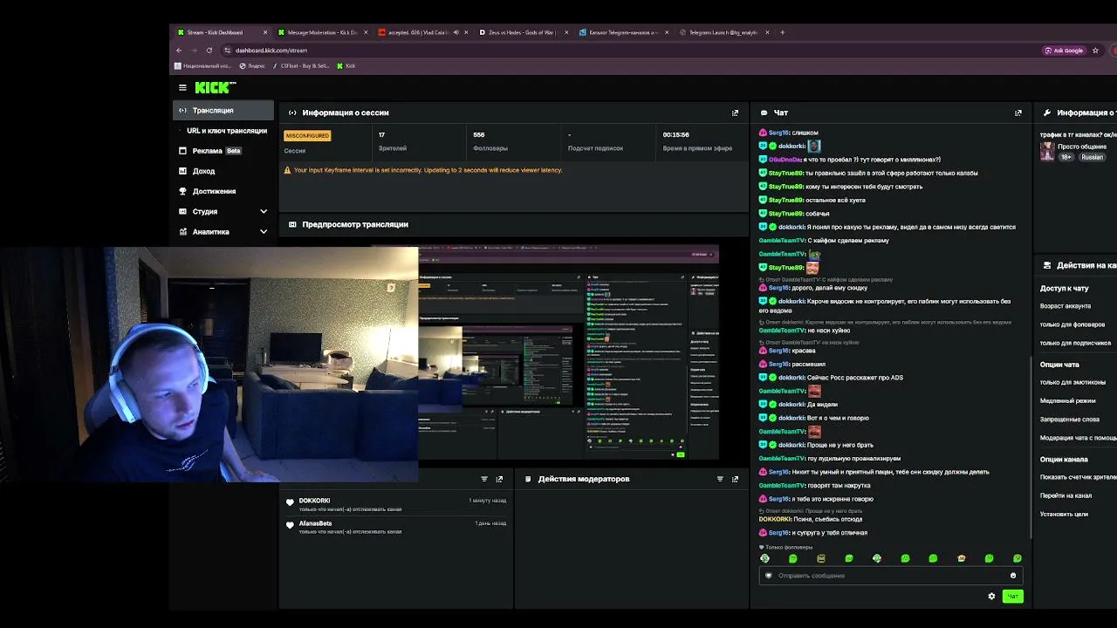Open the CSFloat bookmark
The height and width of the screenshot is (628, 1117).
302,66
